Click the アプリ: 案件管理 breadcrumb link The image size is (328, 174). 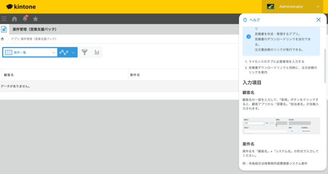tap(34, 39)
